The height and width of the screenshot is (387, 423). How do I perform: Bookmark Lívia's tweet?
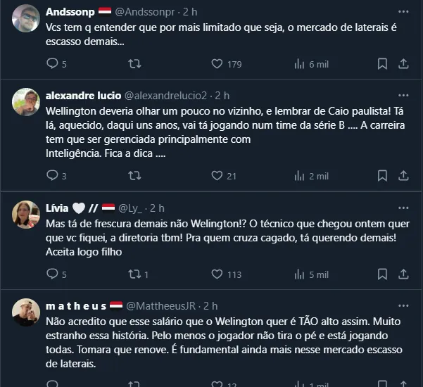point(382,274)
